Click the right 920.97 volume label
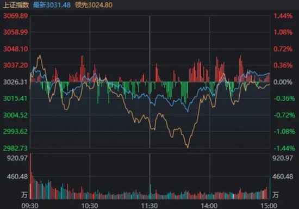This screenshot has height=209, width=299. tap(283, 158)
